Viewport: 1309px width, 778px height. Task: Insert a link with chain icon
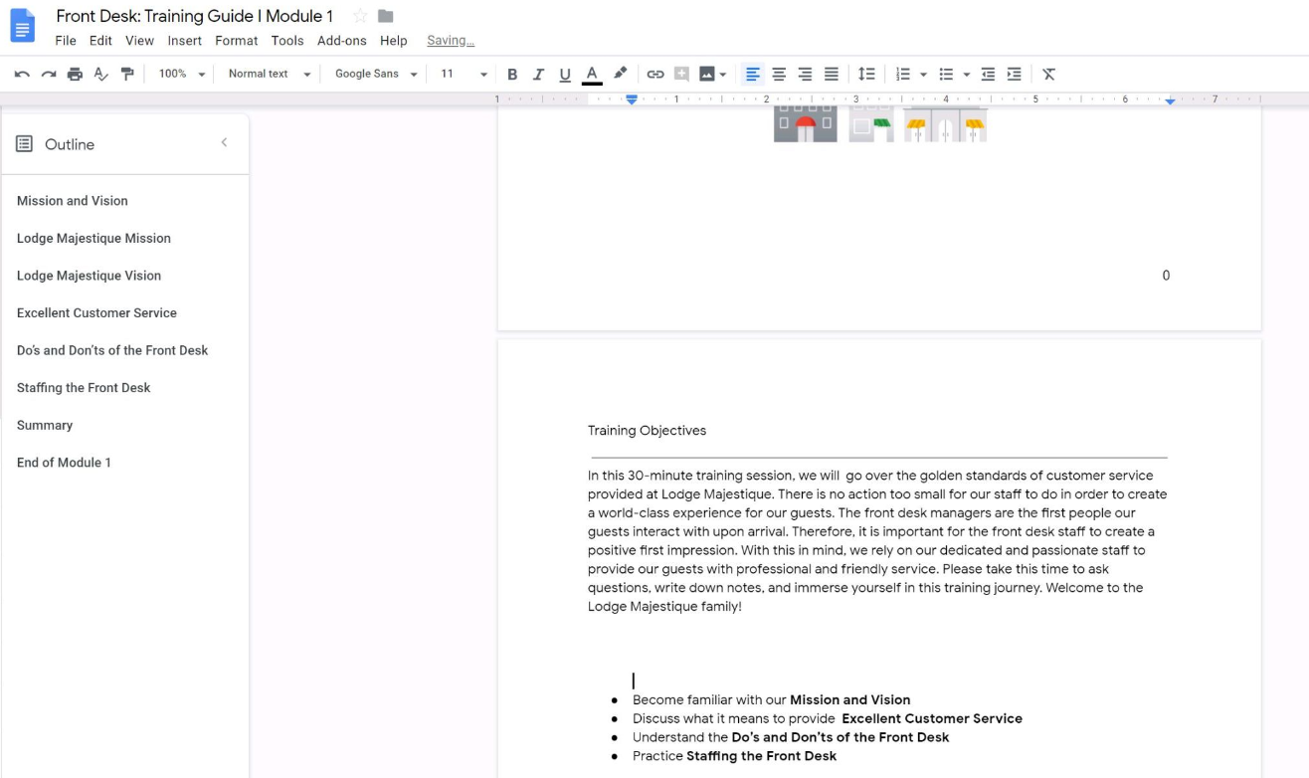click(x=655, y=74)
